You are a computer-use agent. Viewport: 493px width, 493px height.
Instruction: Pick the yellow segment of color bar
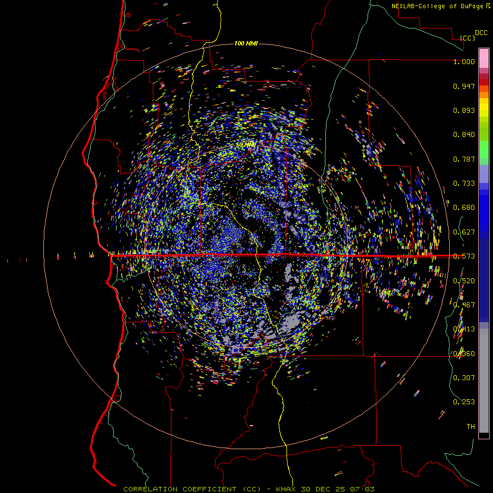tap(484, 108)
